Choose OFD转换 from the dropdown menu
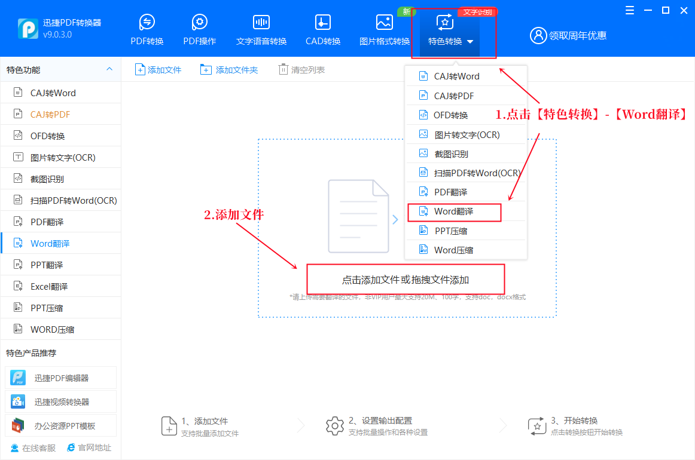This screenshot has width=695, height=460. pos(466,115)
